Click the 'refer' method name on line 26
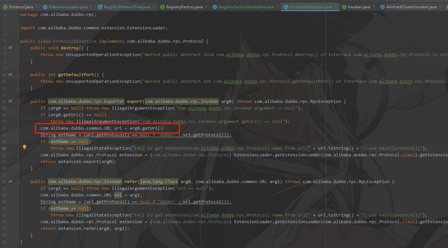448x248 pixels. [131, 181]
